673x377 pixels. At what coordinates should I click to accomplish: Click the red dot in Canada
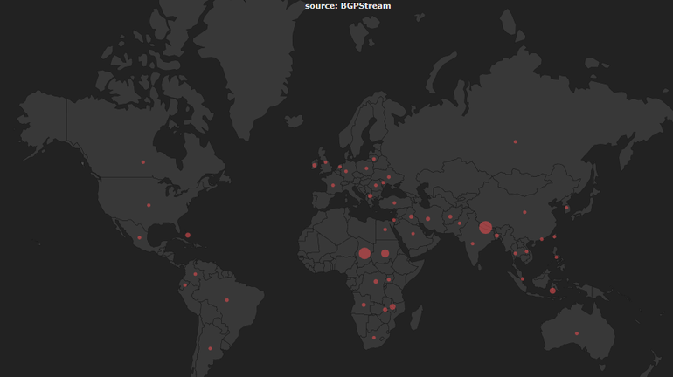pos(142,161)
